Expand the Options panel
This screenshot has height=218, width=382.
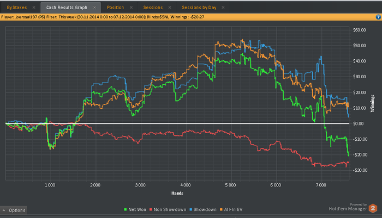tap(14, 210)
